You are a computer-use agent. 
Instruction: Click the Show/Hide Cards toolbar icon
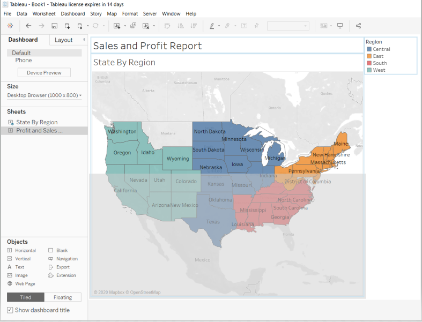[x=324, y=26]
